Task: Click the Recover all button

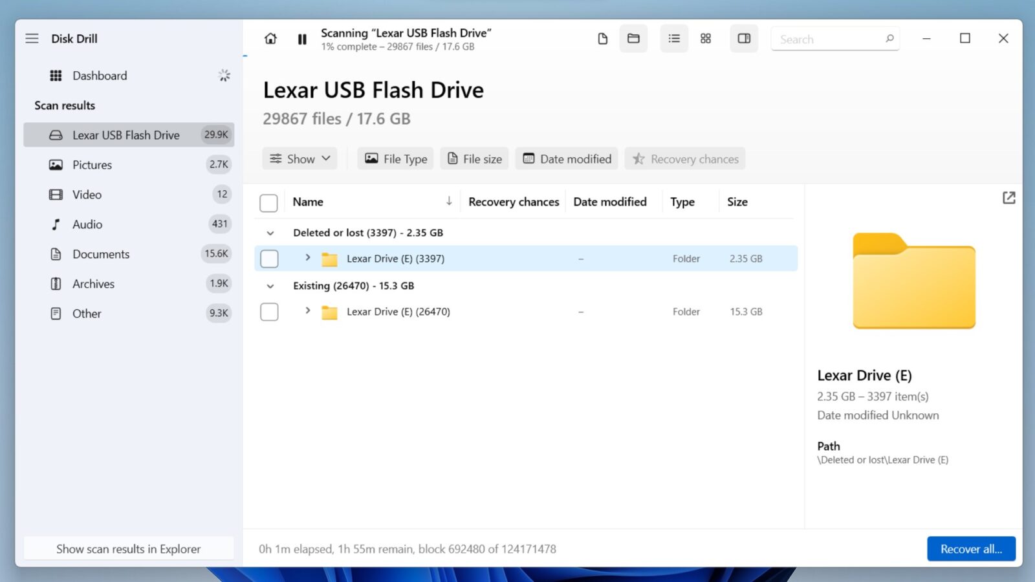Action: [970, 548]
